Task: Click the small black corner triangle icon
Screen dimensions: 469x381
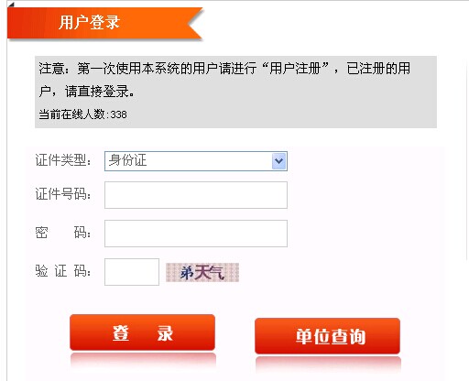Action: tap(11, 5)
